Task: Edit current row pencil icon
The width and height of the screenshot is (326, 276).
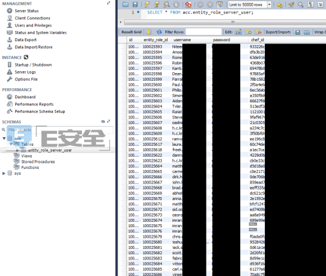Action: (x=238, y=32)
